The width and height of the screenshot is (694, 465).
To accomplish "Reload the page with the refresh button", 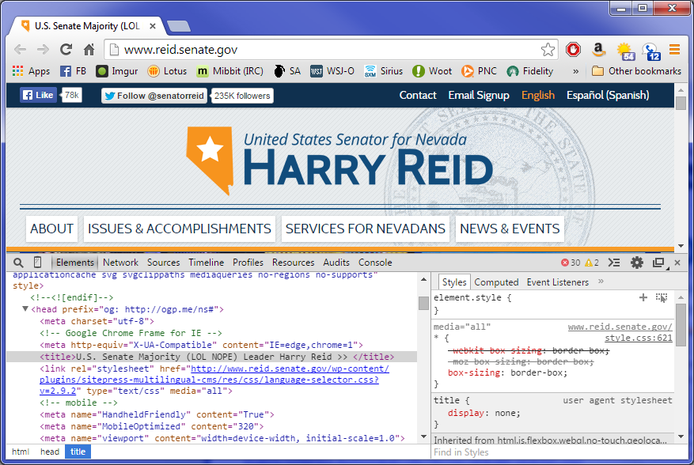I will [x=66, y=50].
